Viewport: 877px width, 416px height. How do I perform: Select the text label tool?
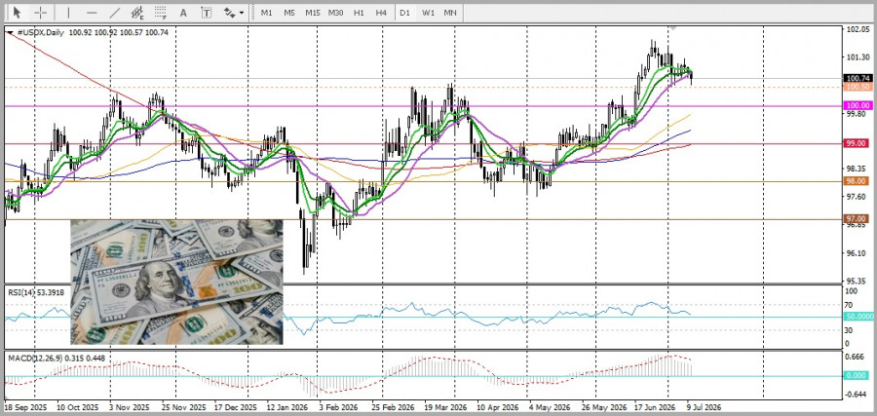tap(207, 13)
